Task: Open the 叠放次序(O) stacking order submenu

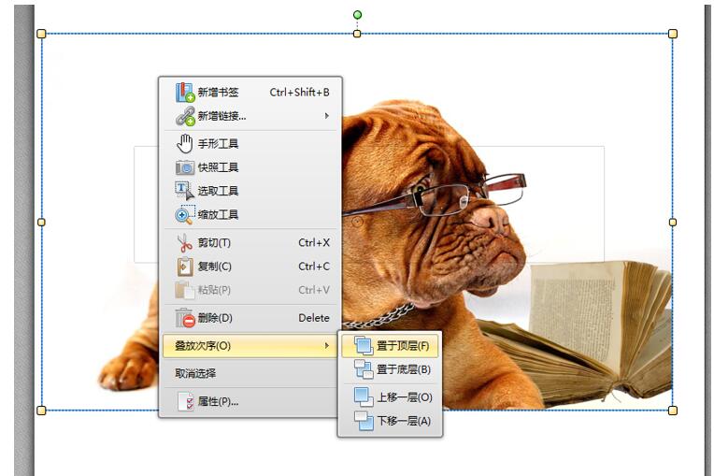Action: point(250,346)
